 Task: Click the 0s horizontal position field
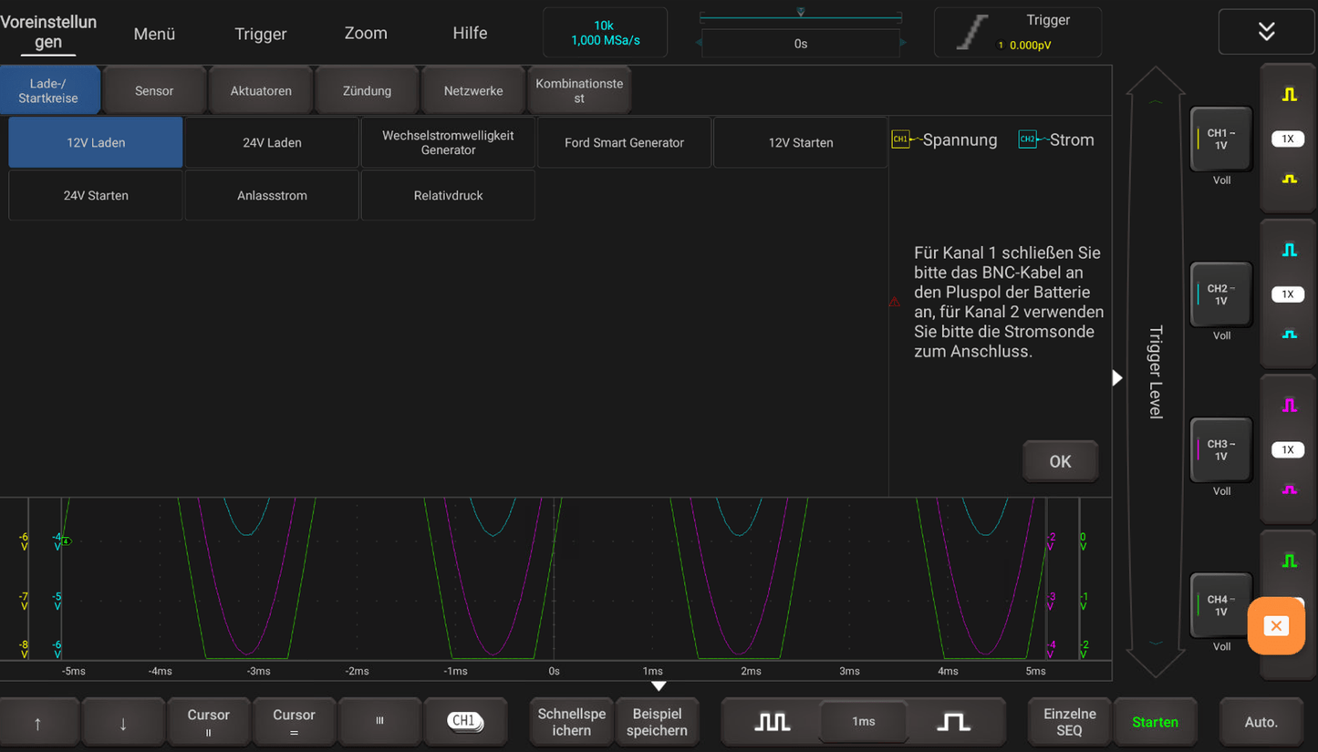800,43
